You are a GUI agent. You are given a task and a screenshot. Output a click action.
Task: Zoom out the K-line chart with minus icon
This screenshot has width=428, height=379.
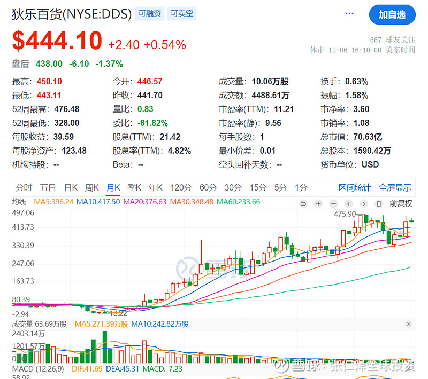click(x=333, y=204)
